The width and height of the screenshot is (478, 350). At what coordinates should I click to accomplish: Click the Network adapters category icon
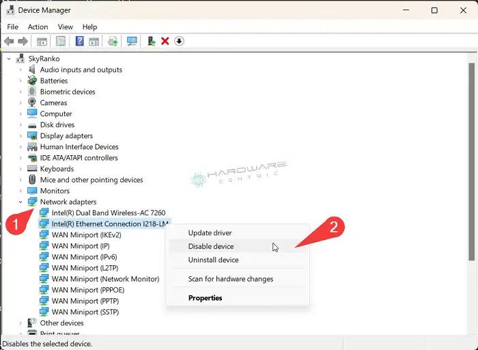tap(32, 202)
